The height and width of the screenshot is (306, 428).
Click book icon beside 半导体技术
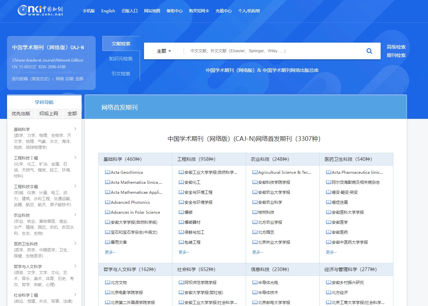(x=255, y=293)
